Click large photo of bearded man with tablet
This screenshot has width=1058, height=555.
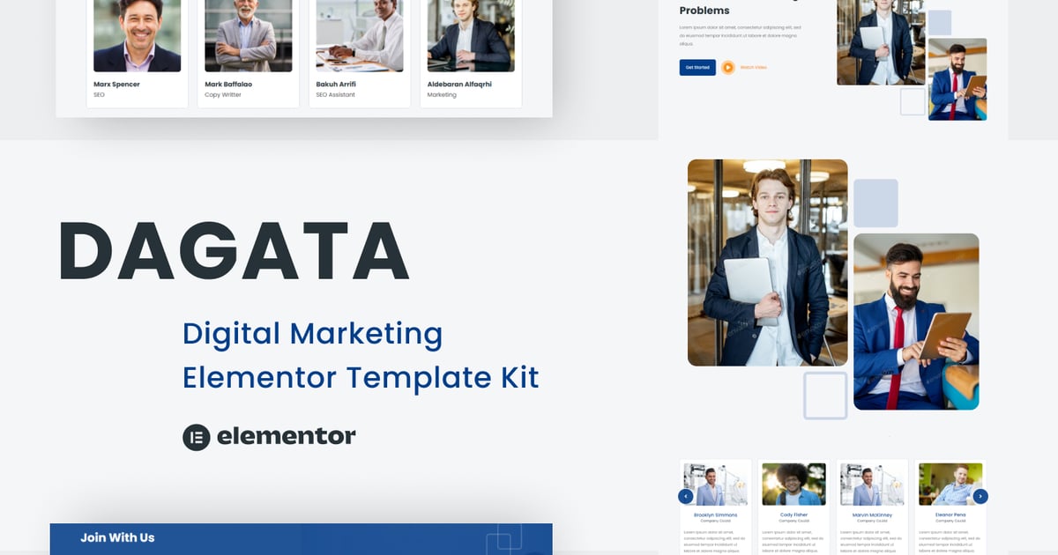click(916, 322)
